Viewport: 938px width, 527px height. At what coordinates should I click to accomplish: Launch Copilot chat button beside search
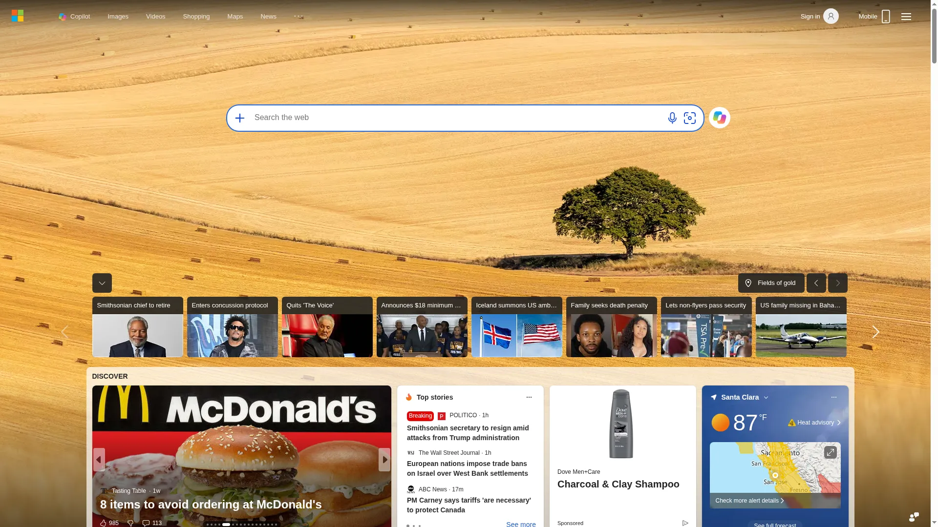720,118
